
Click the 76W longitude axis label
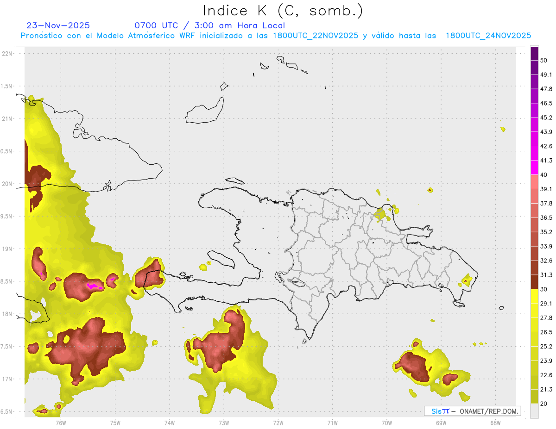(61, 423)
